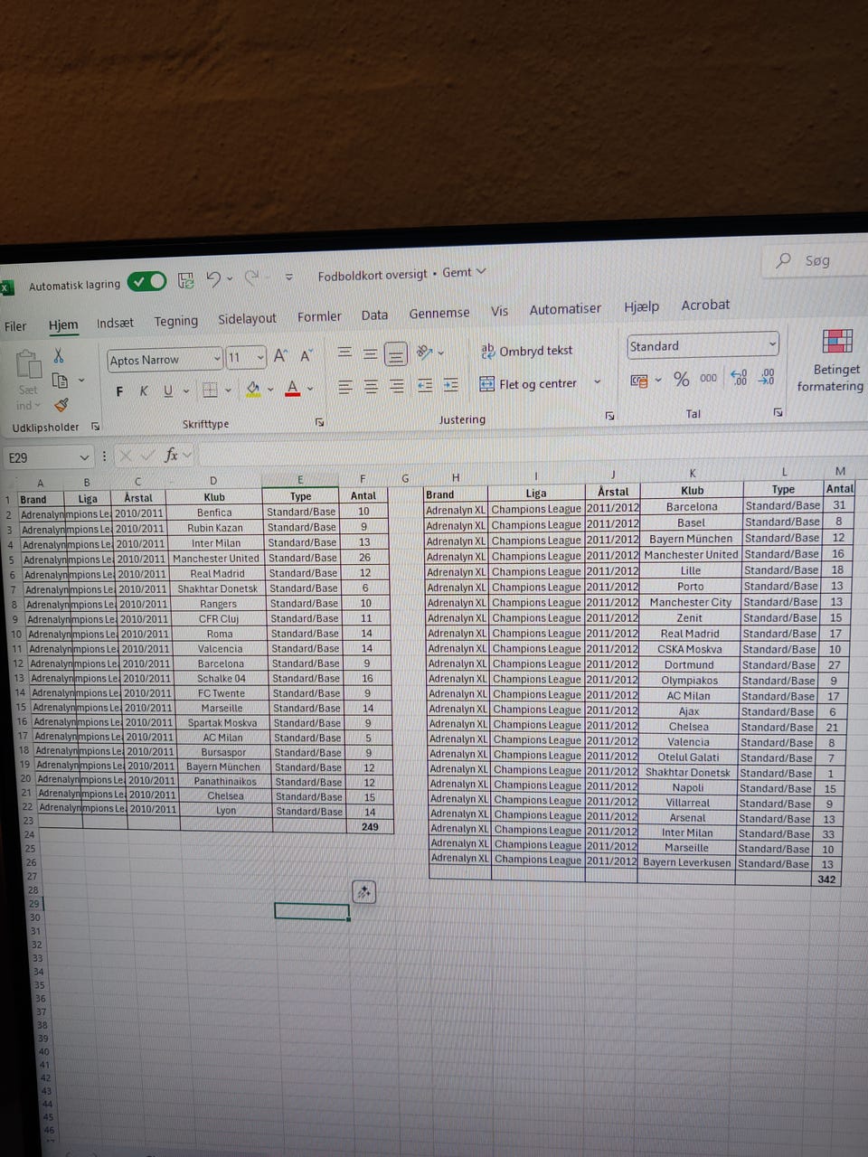Click the Redo arrow icon
Screen dimensions: 868x1157
[x=251, y=277]
